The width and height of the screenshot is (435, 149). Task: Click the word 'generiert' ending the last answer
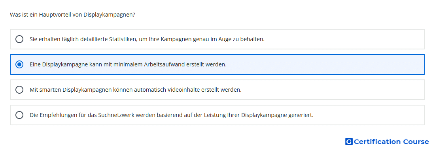tap(302, 115)
